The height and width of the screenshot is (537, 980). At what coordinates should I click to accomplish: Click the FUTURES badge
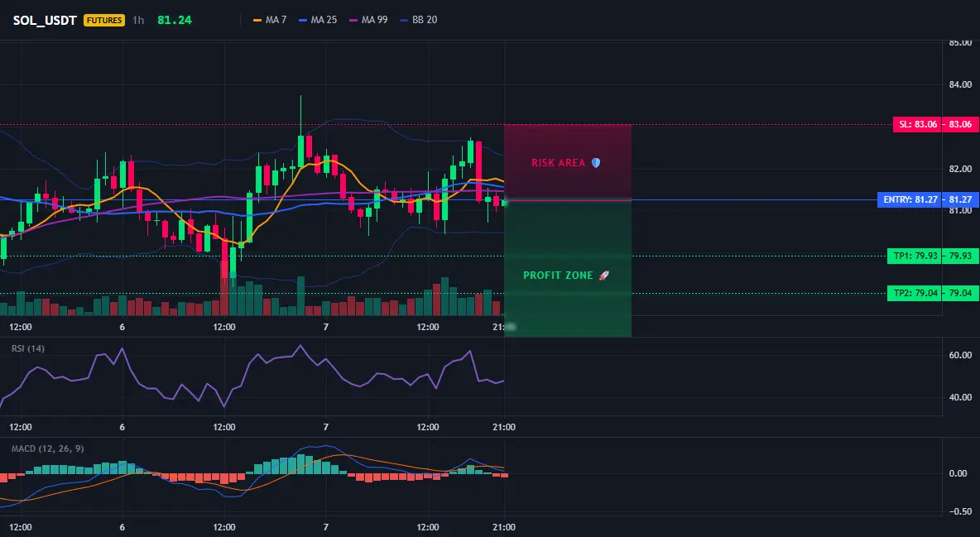[x=104, y=20]
